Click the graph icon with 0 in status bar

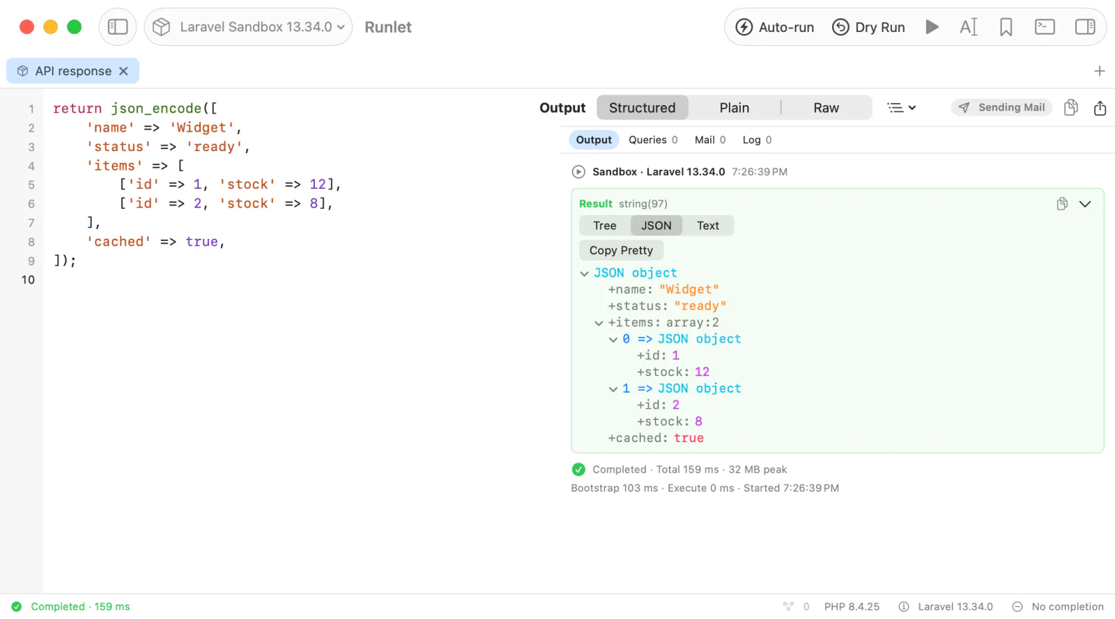[x=796, y=606]
